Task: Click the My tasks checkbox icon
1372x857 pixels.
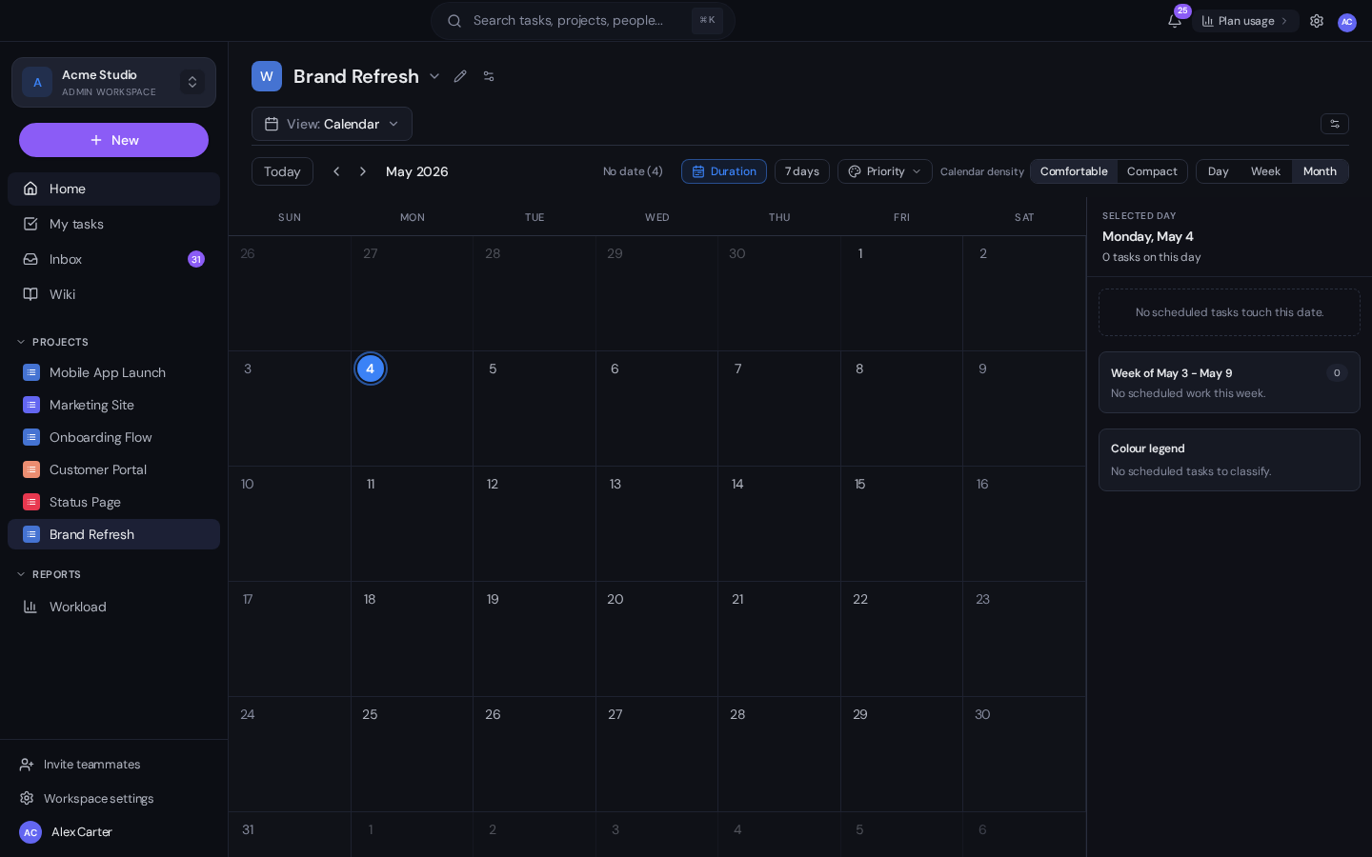Action: (x=30, y=224)
